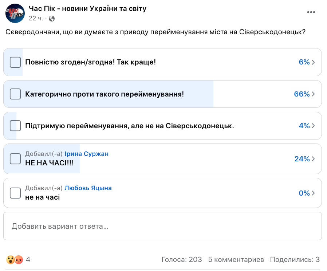The width and height of the screenshot is (327, 271).
Task: Click the public globe privacy icon
Action: pos(52,18)
